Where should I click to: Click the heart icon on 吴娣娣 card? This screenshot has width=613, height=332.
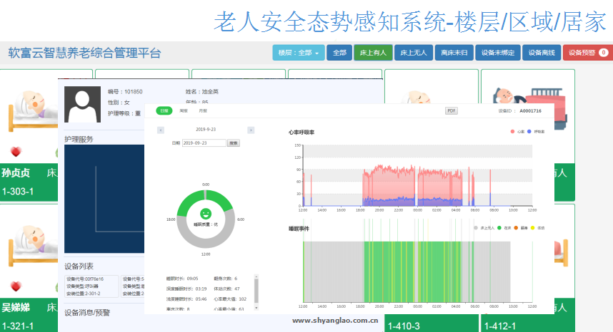16,286
